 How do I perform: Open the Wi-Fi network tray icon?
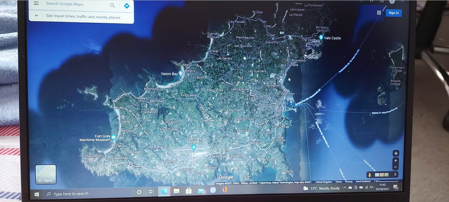point(367,187)
